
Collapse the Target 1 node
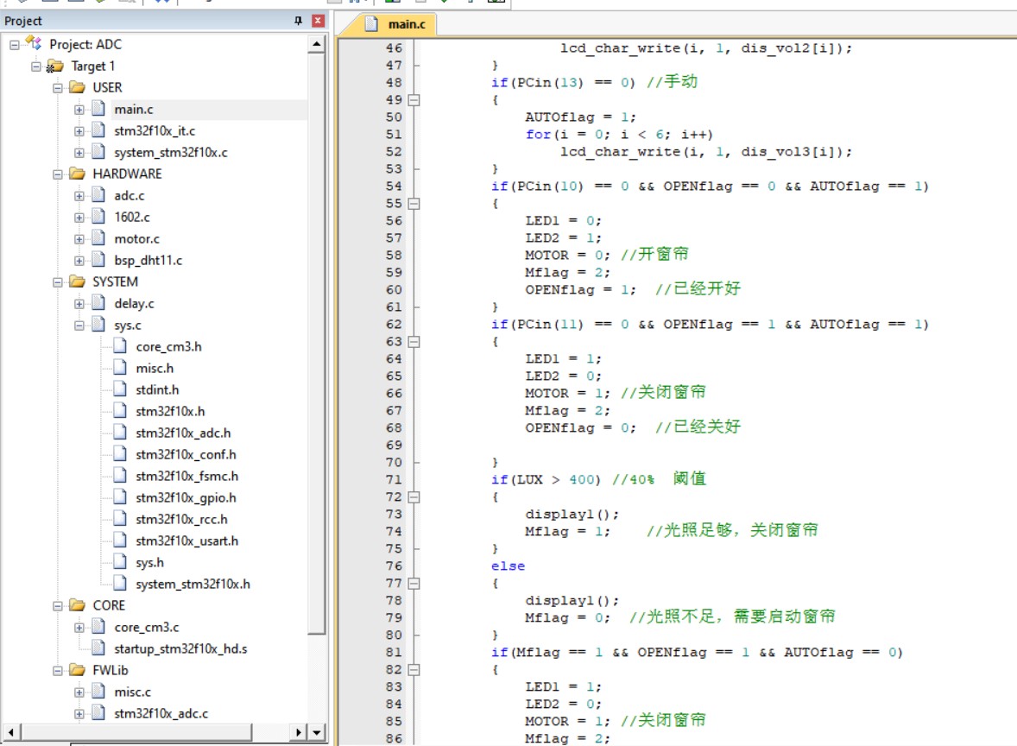[35, 66]
